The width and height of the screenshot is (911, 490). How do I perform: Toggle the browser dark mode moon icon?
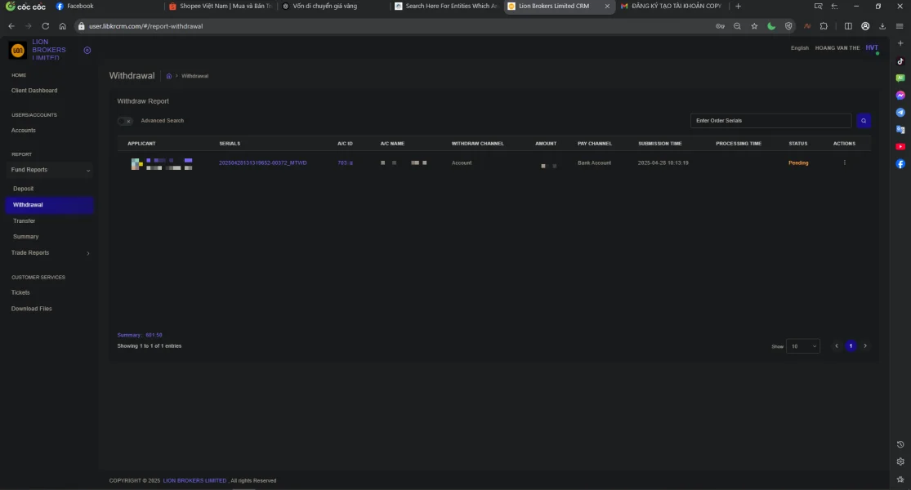pyautogui.click(x=771, y=26)
